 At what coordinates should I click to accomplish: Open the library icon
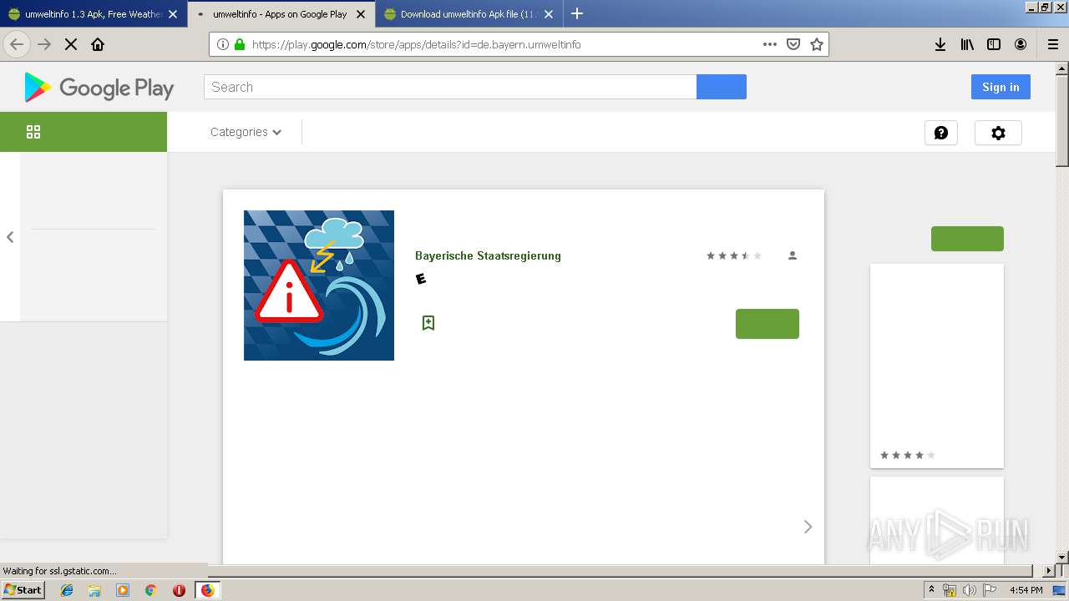(x=967, y=44)
